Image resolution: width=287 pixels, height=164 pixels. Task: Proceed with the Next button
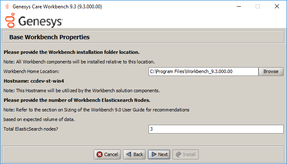pyautogui.click(x=159, y=154)
